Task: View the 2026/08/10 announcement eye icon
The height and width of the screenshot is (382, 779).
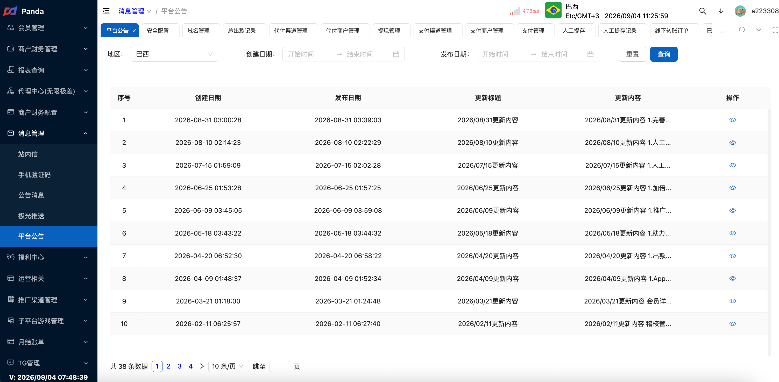Action: click(732, 143)
